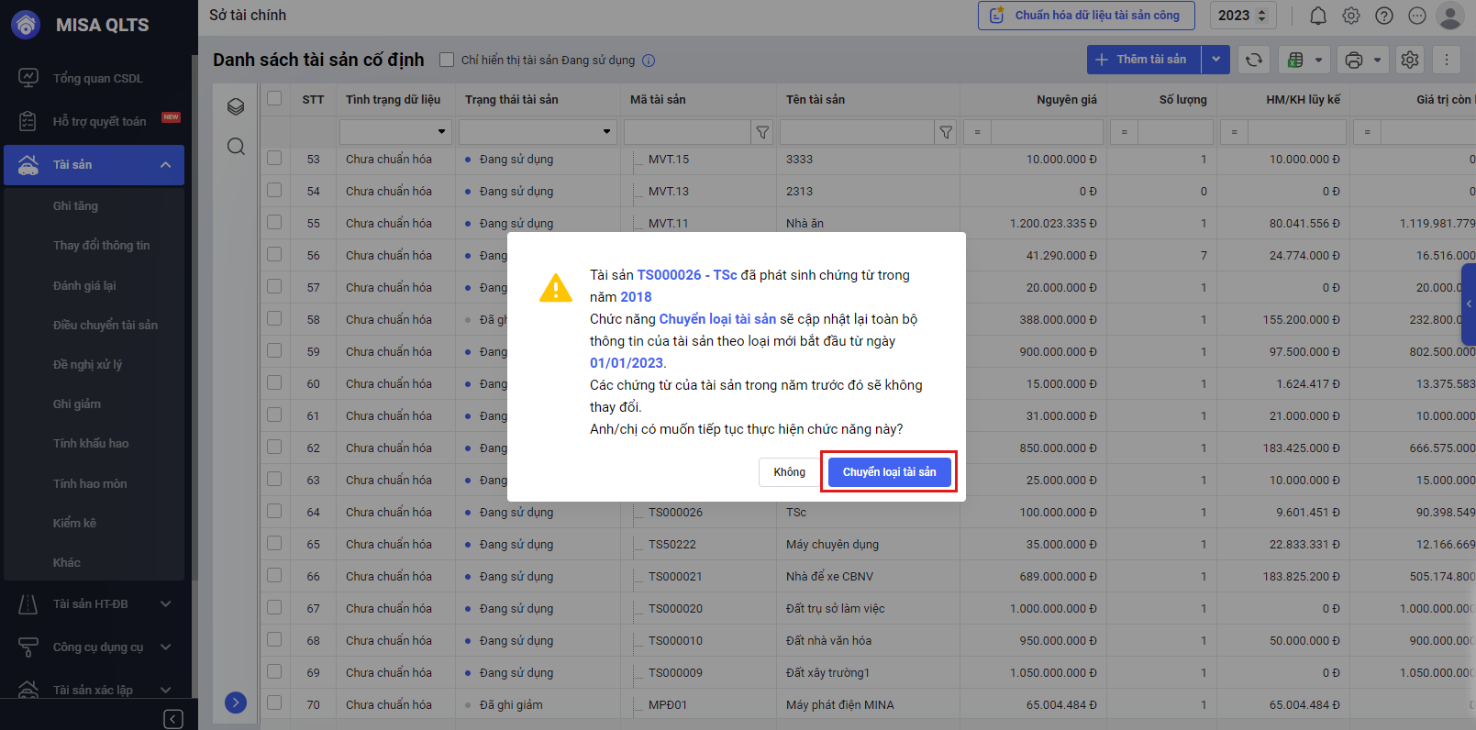Click the refresh list icon
Screen dimensions: 1476x730
click(1253, 60)
